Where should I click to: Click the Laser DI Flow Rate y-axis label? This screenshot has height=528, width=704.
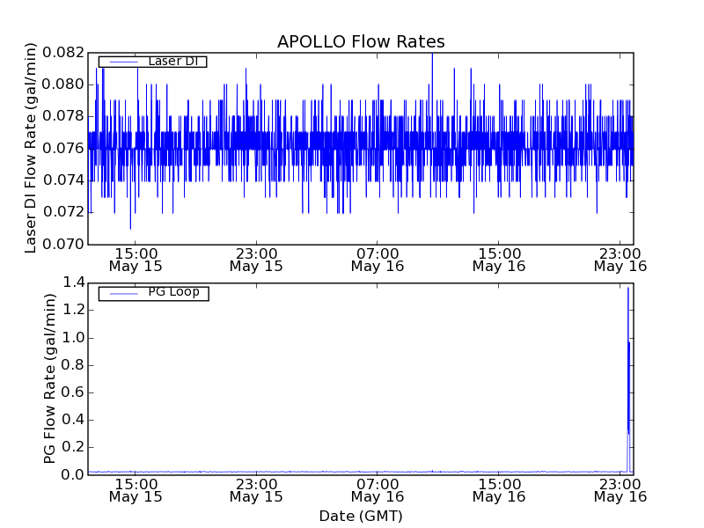(x=31, y=148)
